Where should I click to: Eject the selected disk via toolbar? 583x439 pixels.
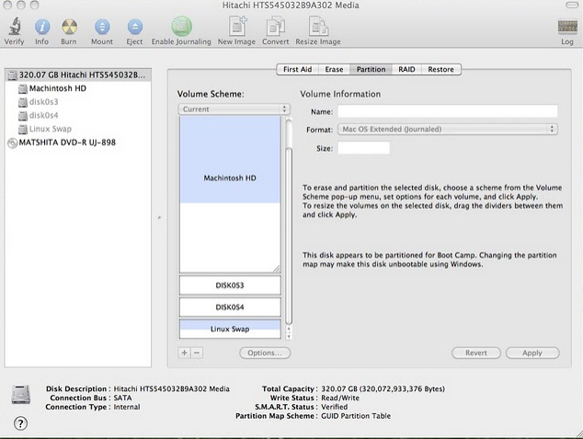tap(134, 27)
